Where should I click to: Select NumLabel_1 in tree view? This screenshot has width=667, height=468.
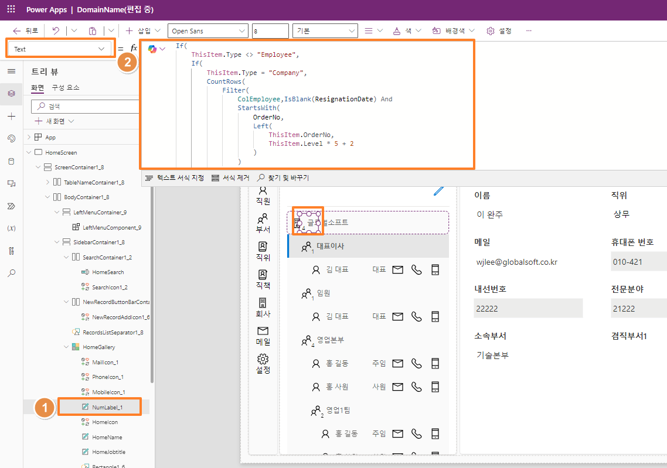tap(107, 407)
